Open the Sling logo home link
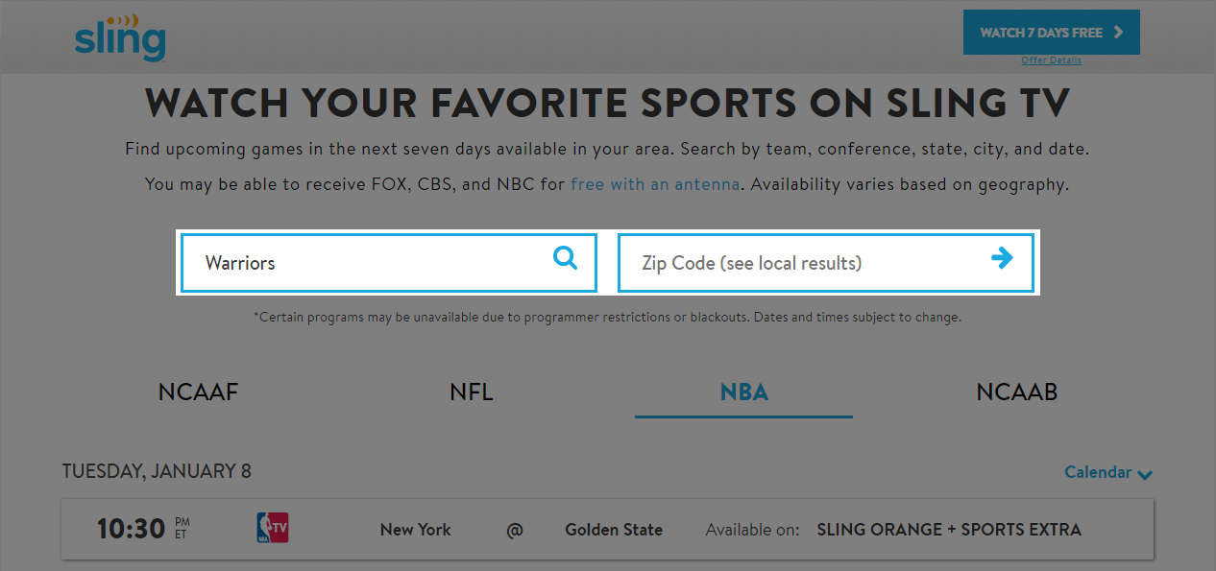1216x571 pixels. [120, 38]
